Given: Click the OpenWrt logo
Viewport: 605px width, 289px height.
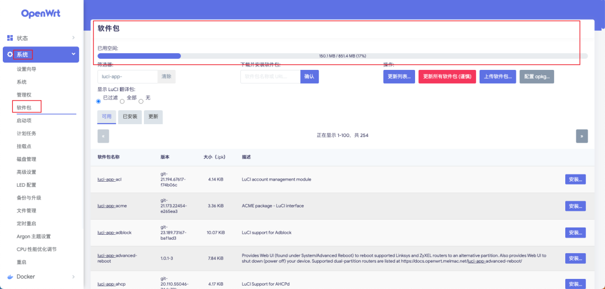Looking at the screenshot, I should click(x=40, y=14).
